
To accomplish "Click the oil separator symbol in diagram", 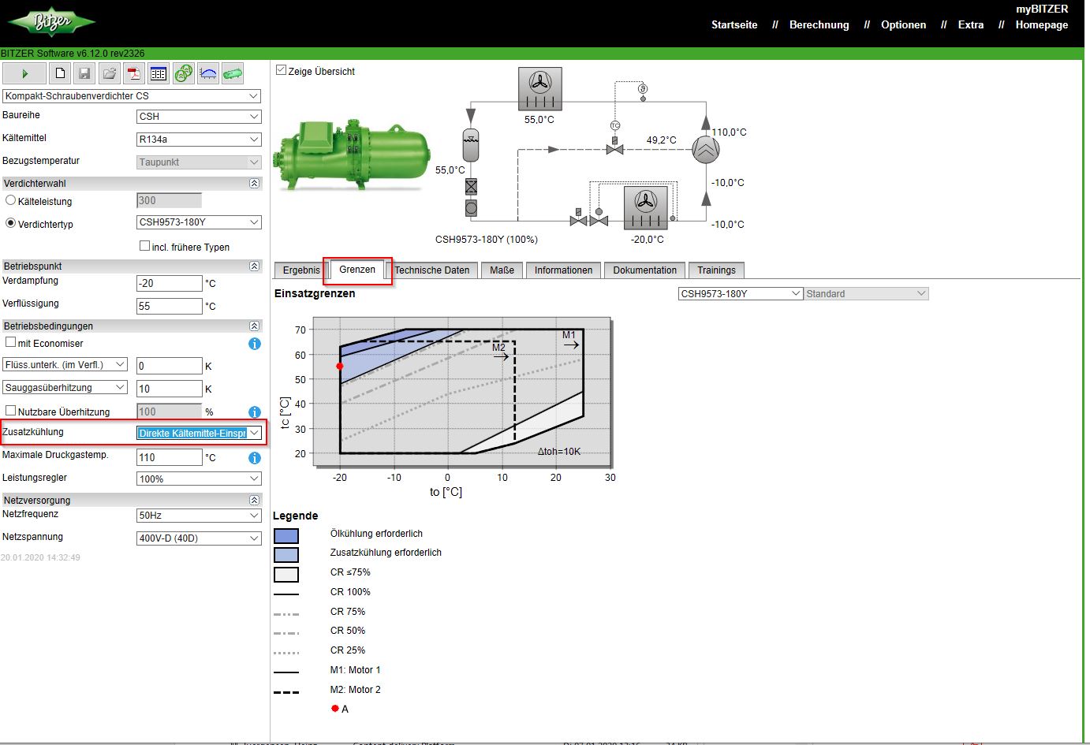I will (x=471, y=145).
